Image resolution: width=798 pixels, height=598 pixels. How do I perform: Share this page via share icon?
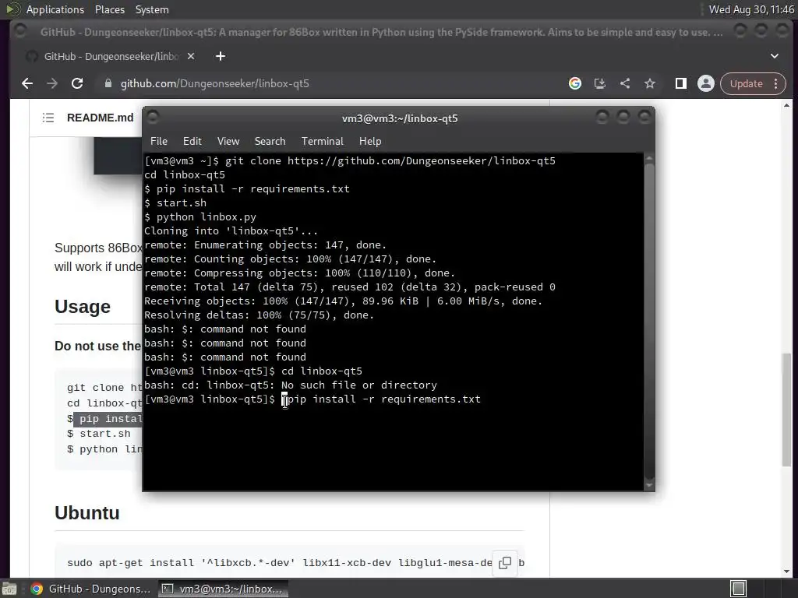pos(625,83)
